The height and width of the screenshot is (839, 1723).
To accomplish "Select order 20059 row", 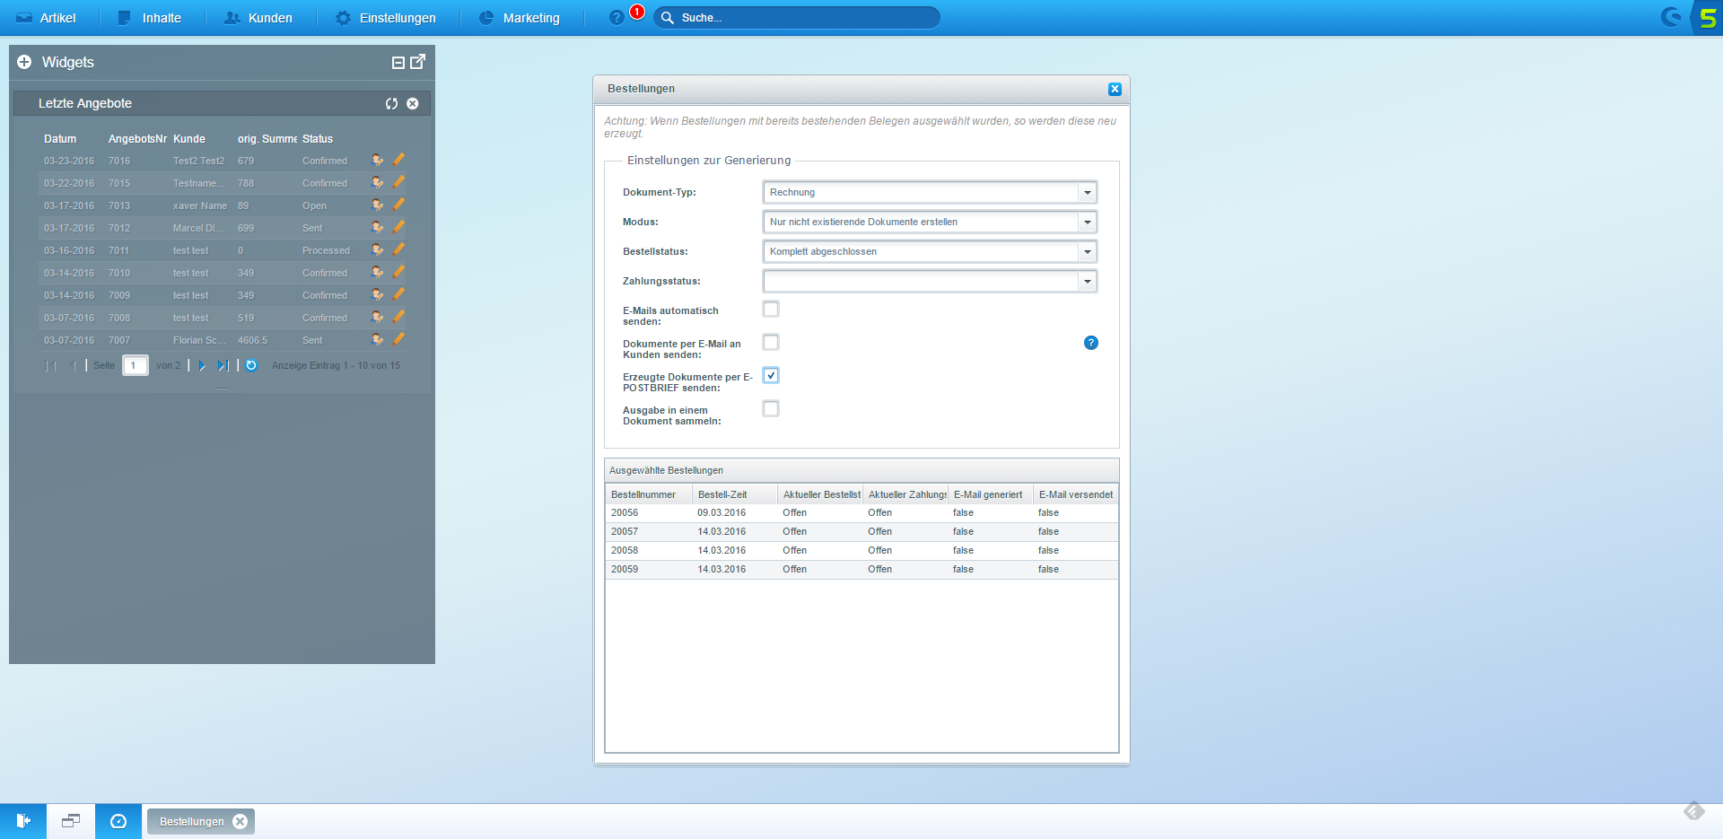I will coord(861,570).
